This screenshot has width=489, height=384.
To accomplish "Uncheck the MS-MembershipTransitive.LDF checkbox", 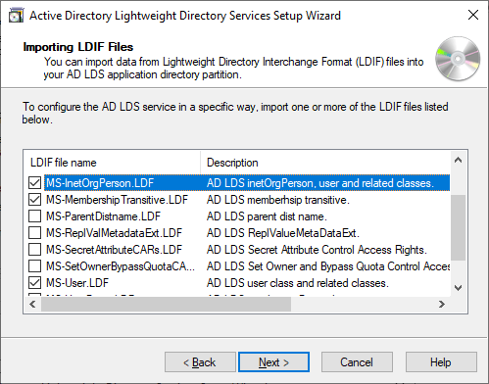I will (x=34, y=200).
